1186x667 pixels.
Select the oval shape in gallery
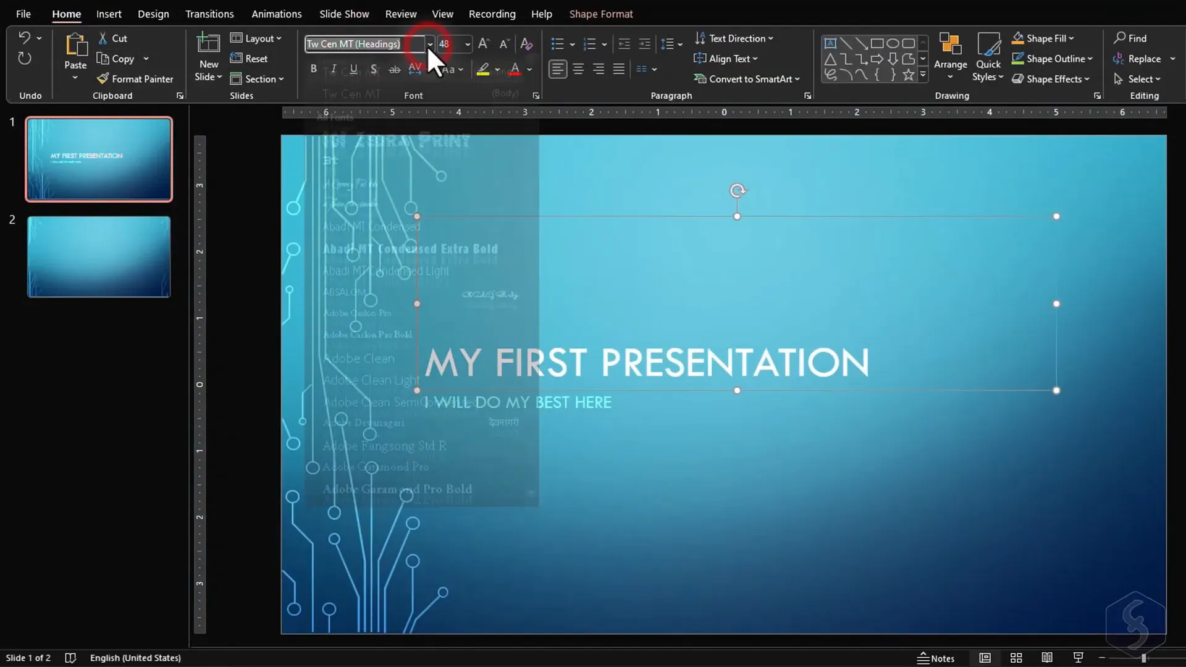click(x=893, y=43)
